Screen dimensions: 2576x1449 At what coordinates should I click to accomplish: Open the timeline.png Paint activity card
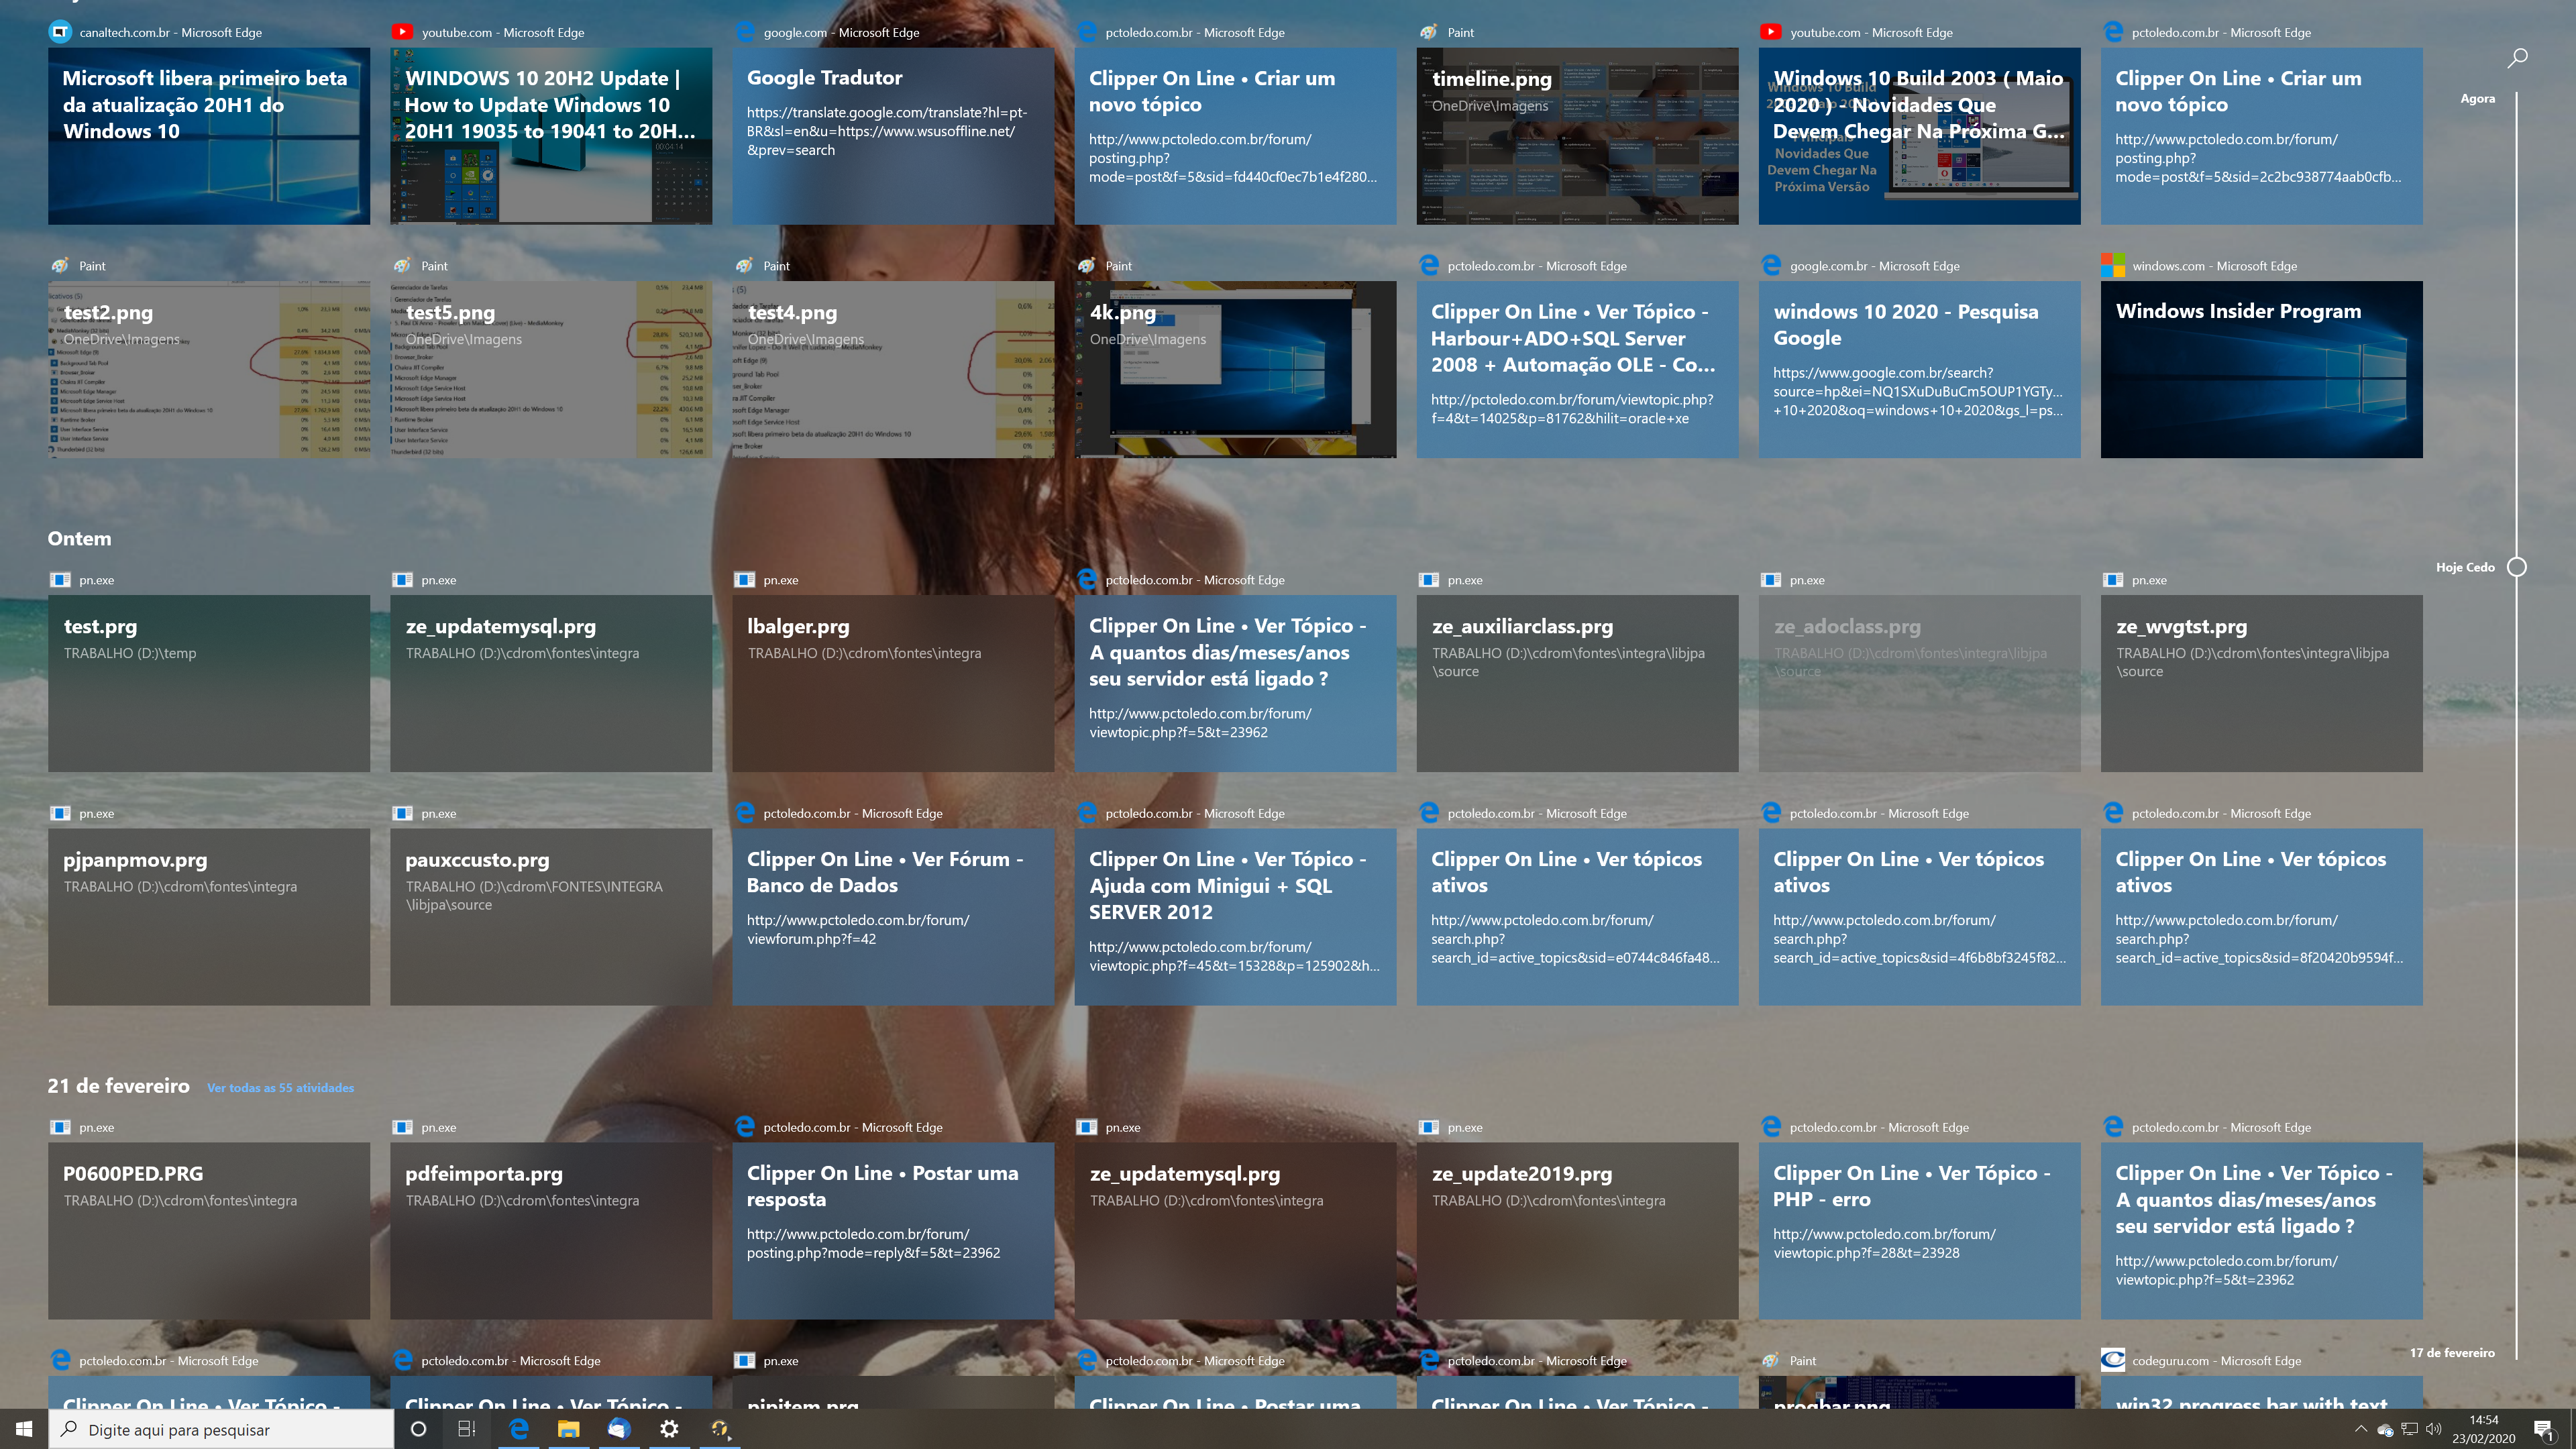1577,136
